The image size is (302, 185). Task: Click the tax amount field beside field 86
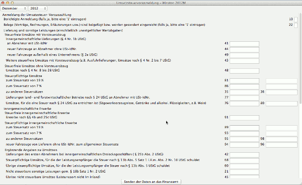282,86
